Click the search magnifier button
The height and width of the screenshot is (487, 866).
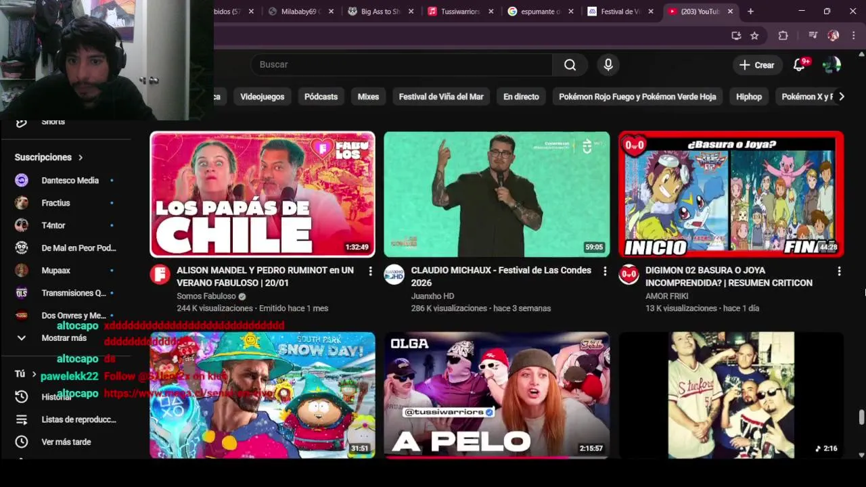click(570, 65)
